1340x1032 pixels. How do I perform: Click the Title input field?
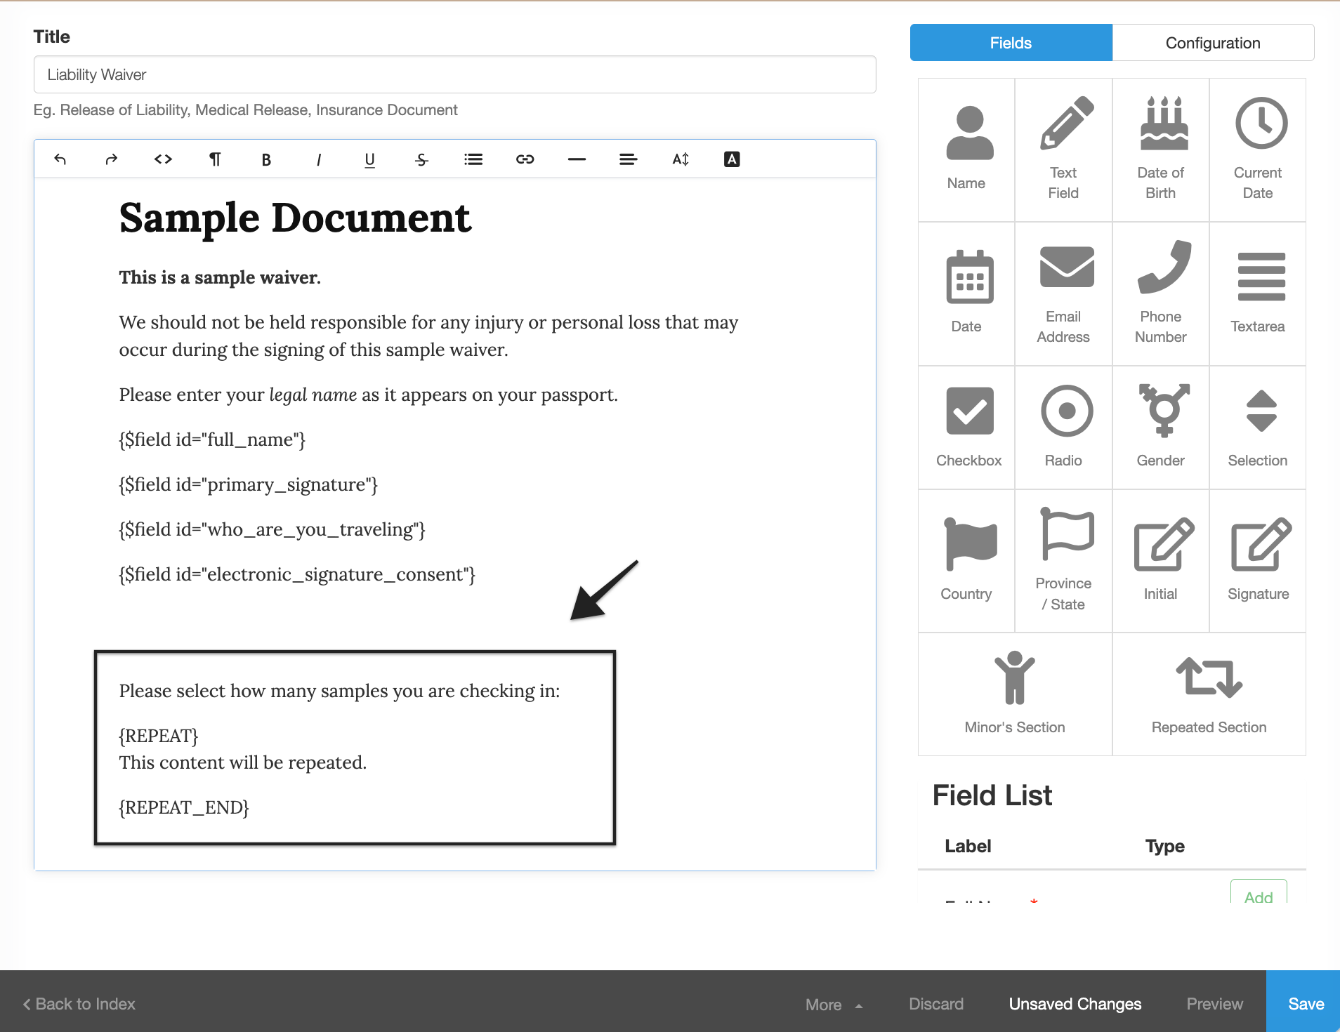point(454,74)
